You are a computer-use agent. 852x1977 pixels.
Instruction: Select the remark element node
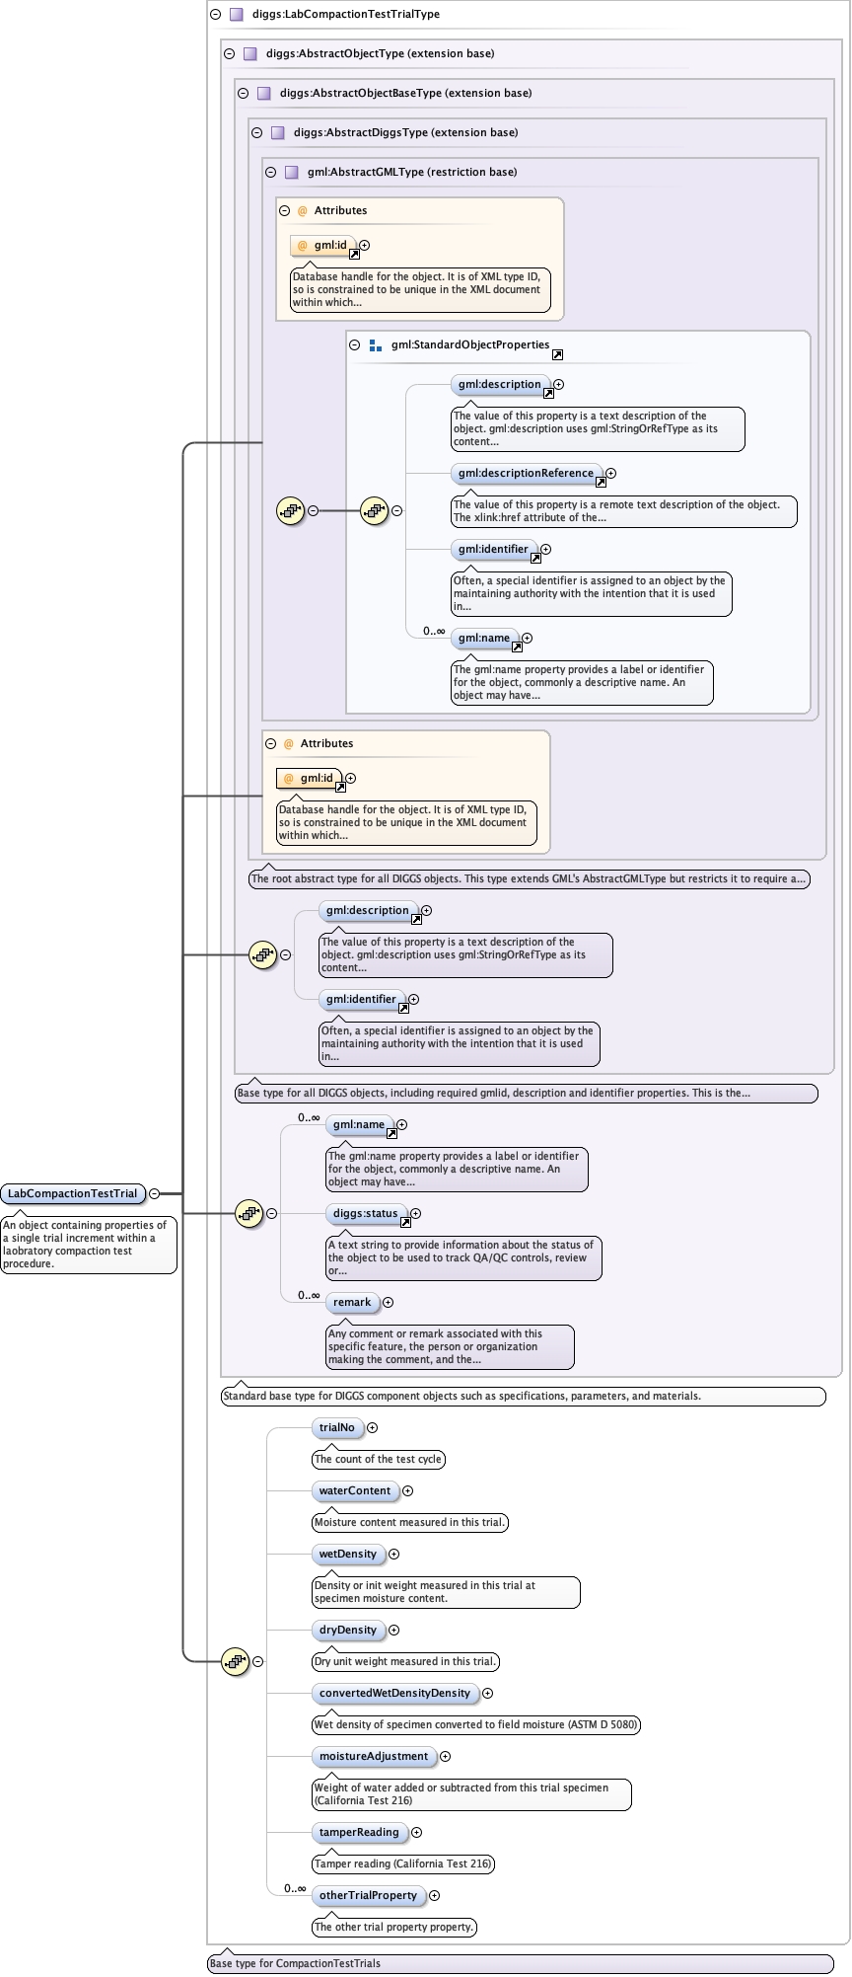[352, 1302]
